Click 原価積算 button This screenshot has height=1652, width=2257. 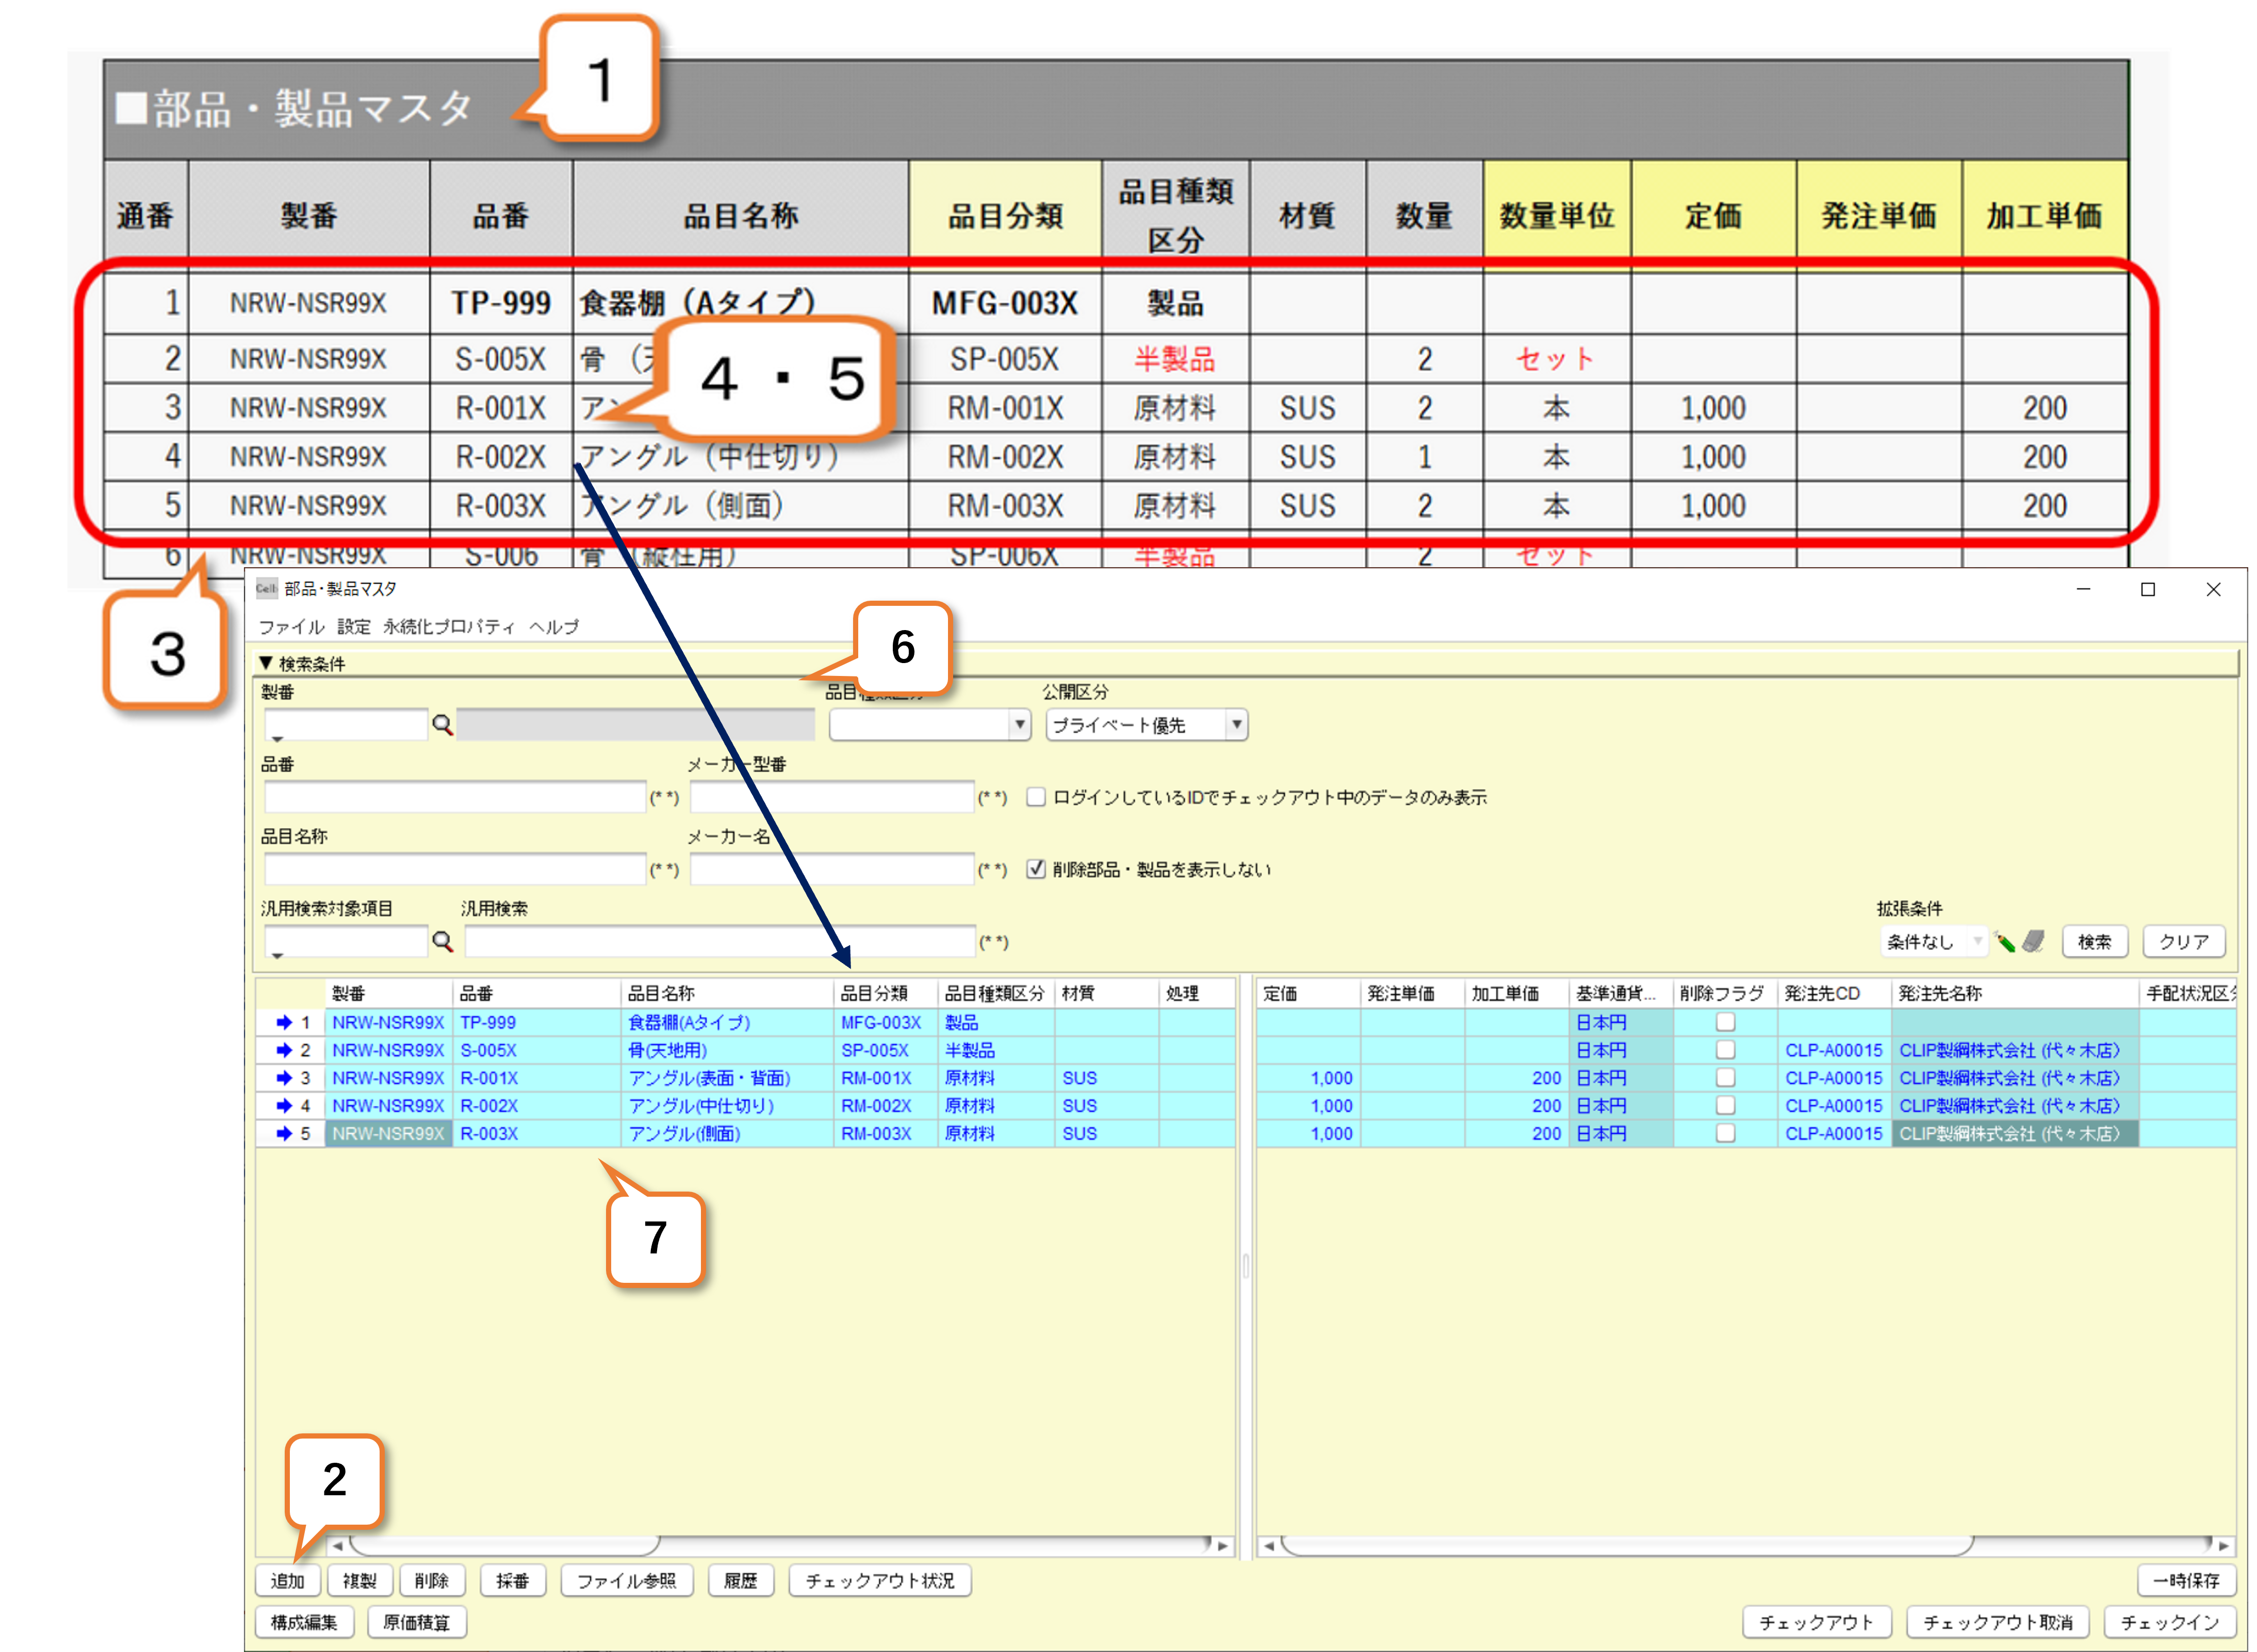tap(416, 1623)
